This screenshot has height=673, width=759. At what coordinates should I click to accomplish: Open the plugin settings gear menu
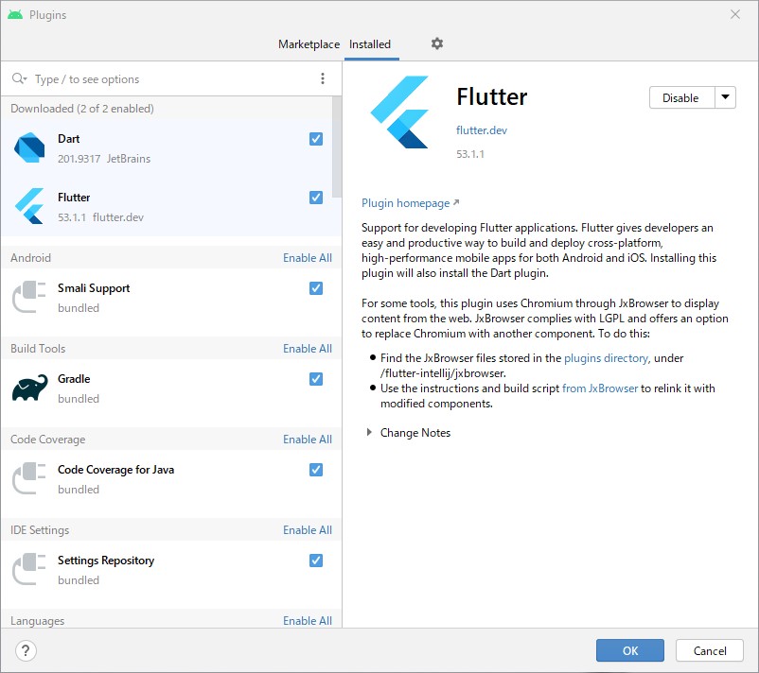[x=436, y=43]
